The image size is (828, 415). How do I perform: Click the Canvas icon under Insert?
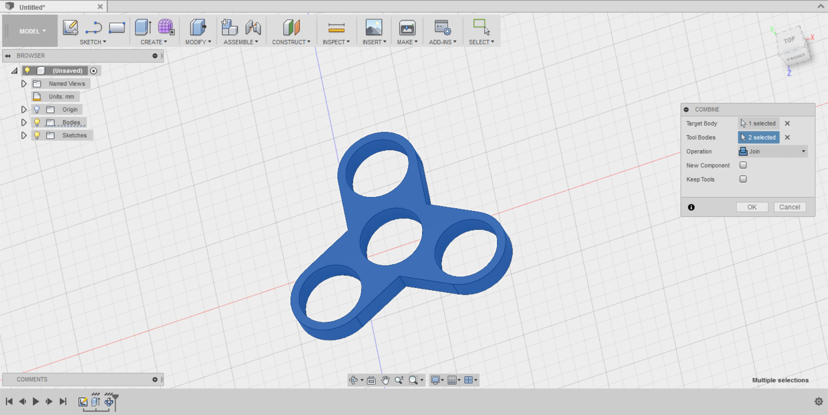click(373, 28)
